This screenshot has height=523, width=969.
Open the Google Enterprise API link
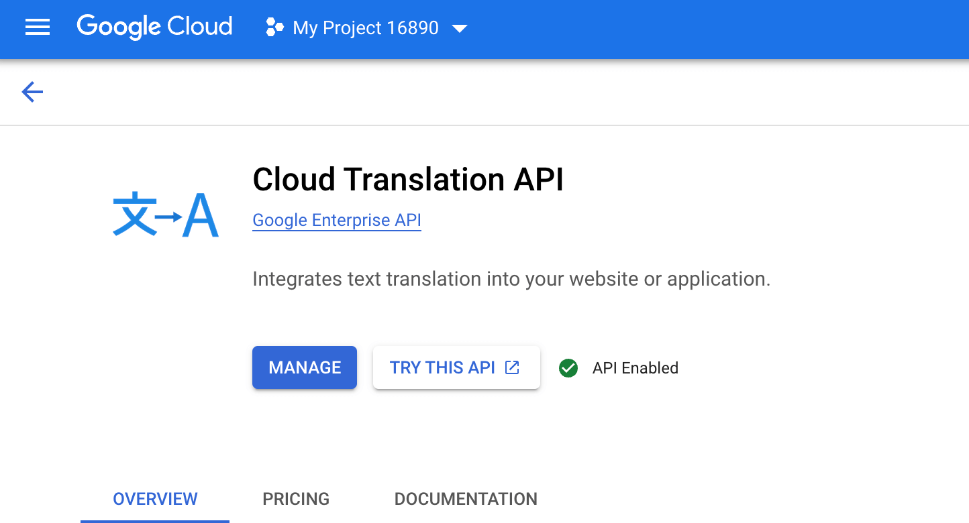point(337,221)
